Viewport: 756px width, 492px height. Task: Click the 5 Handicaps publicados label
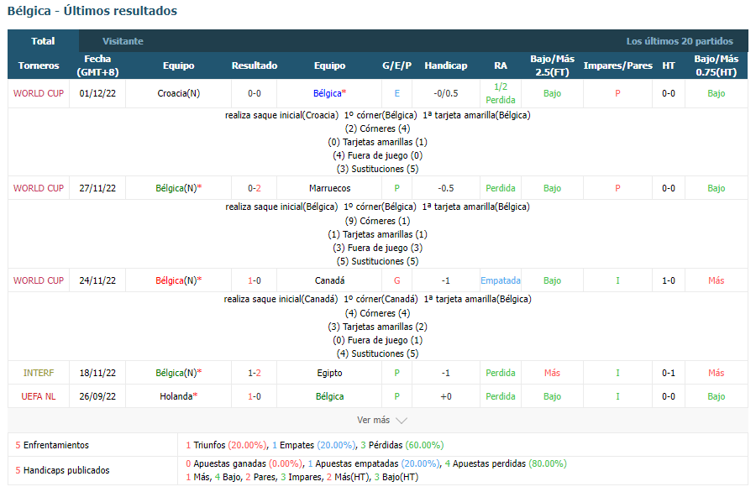click(62, 470)
